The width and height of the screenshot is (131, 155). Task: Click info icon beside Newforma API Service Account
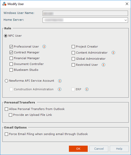pos(60,81)
